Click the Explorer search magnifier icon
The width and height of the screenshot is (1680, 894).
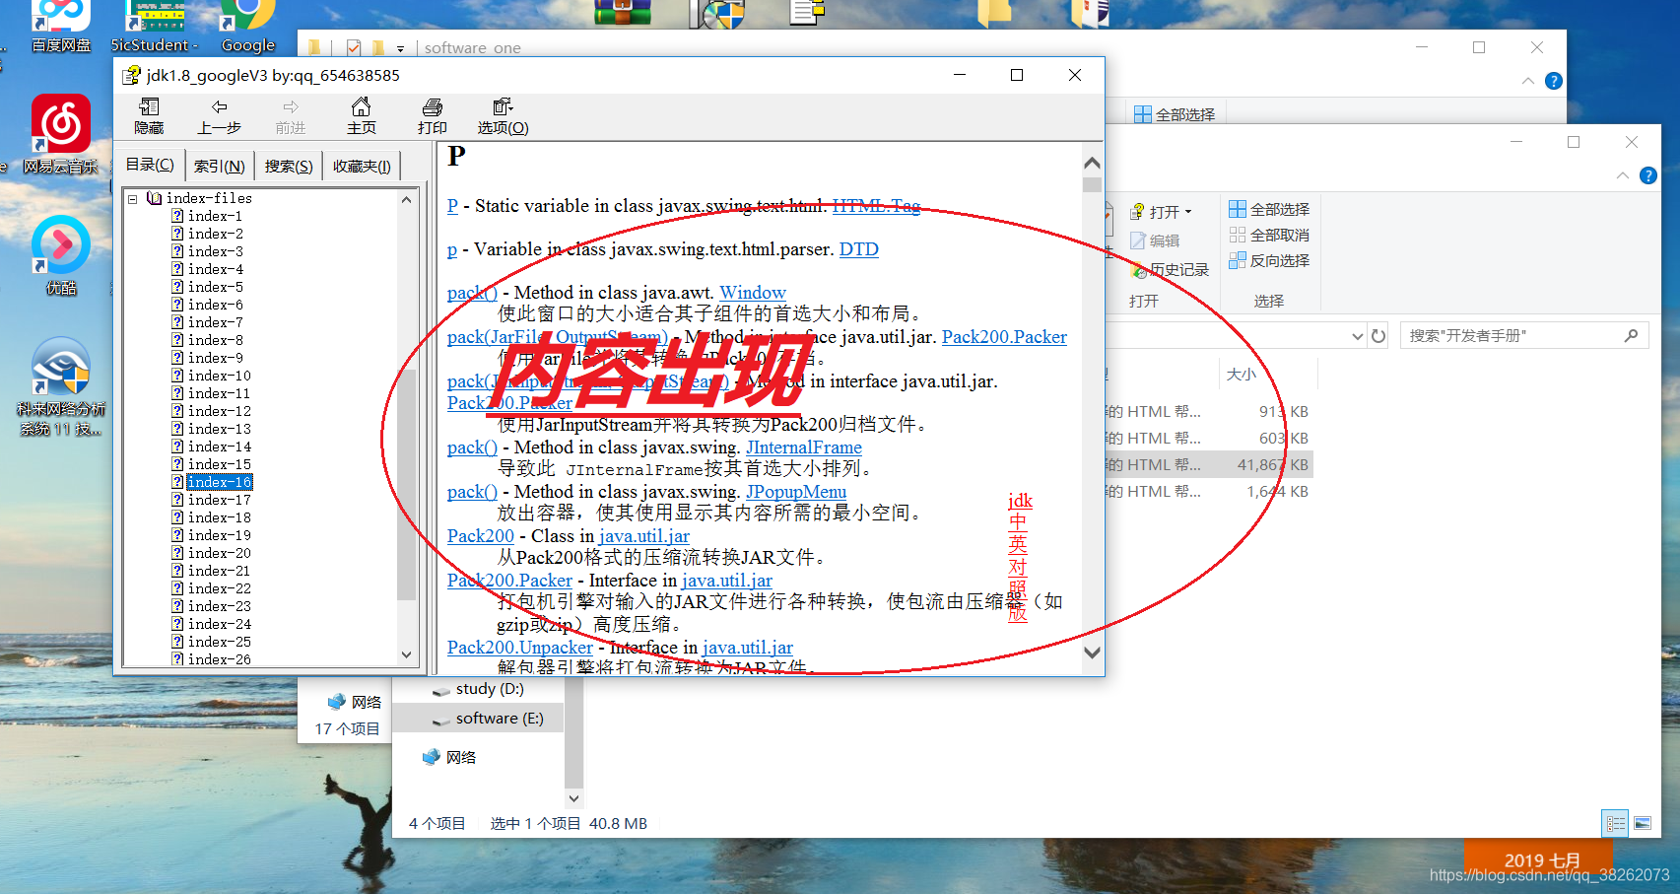(1631, 336)
